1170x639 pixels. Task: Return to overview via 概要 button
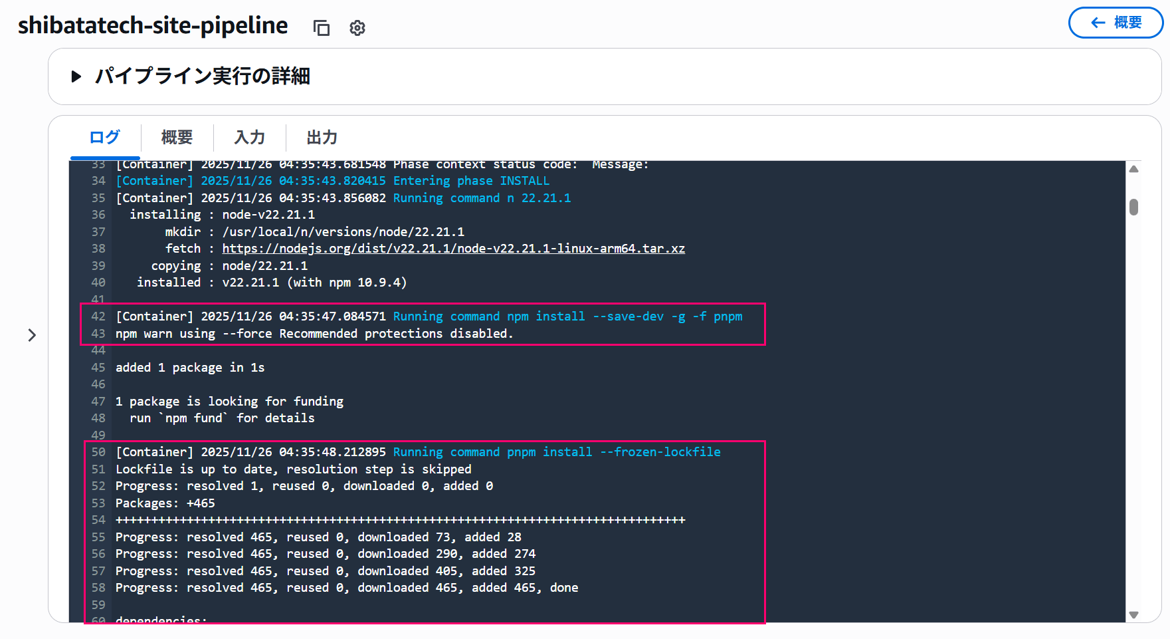tap(1116, 22)
